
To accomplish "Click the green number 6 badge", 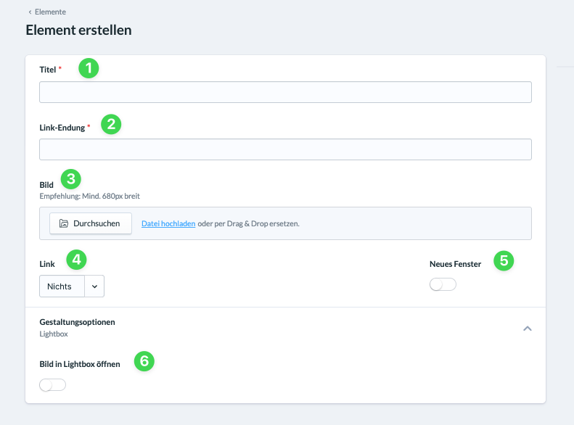I will coord(144,361).
